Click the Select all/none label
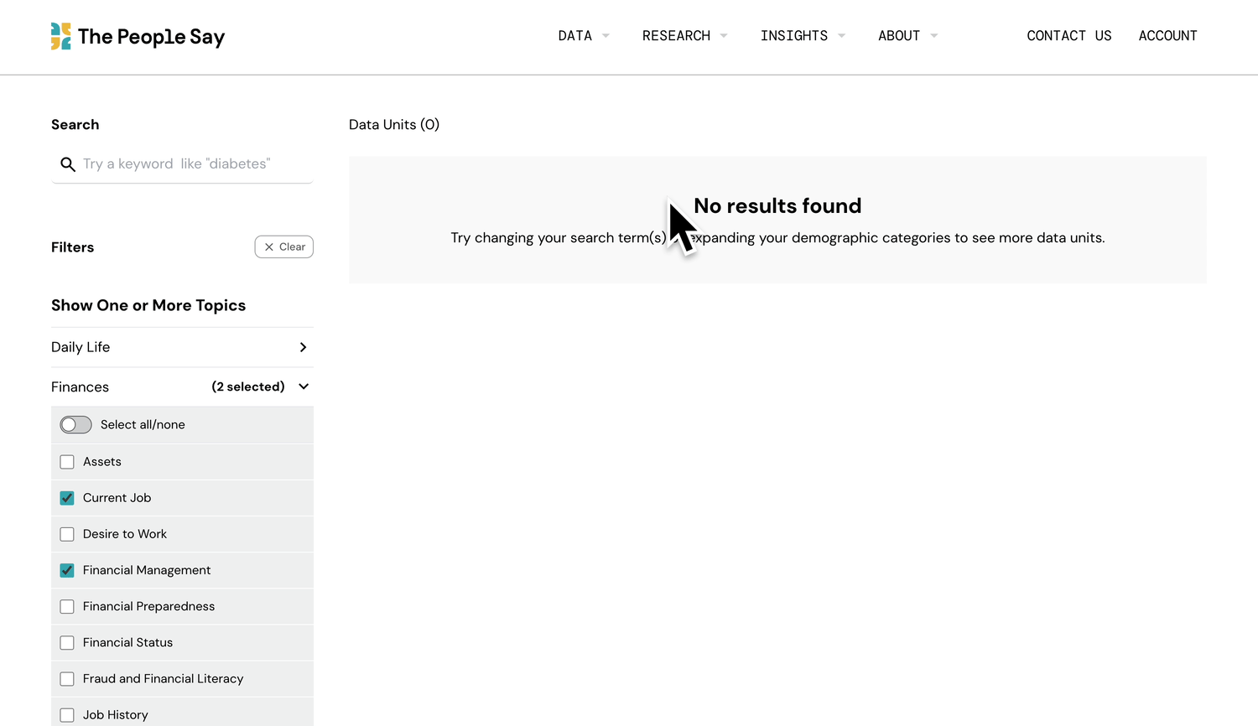The height and width of the screenshot is (726, 1258). click(143, 425)
